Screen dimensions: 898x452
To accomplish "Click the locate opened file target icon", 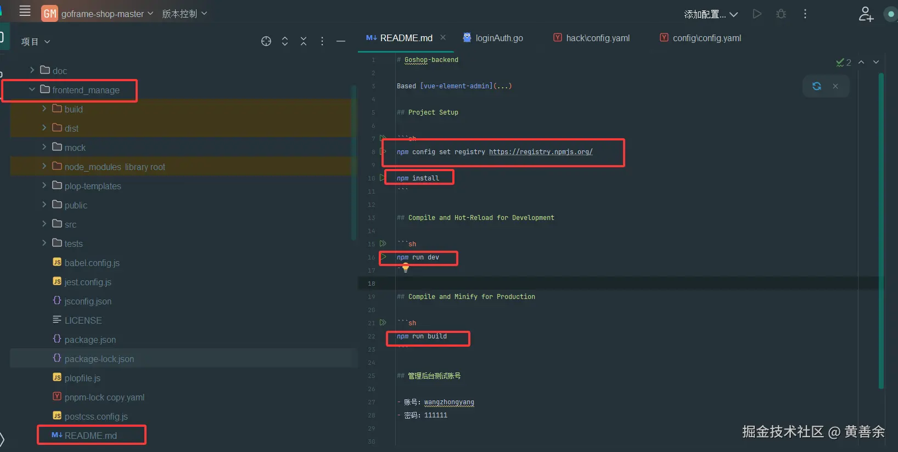I will 266,41.
